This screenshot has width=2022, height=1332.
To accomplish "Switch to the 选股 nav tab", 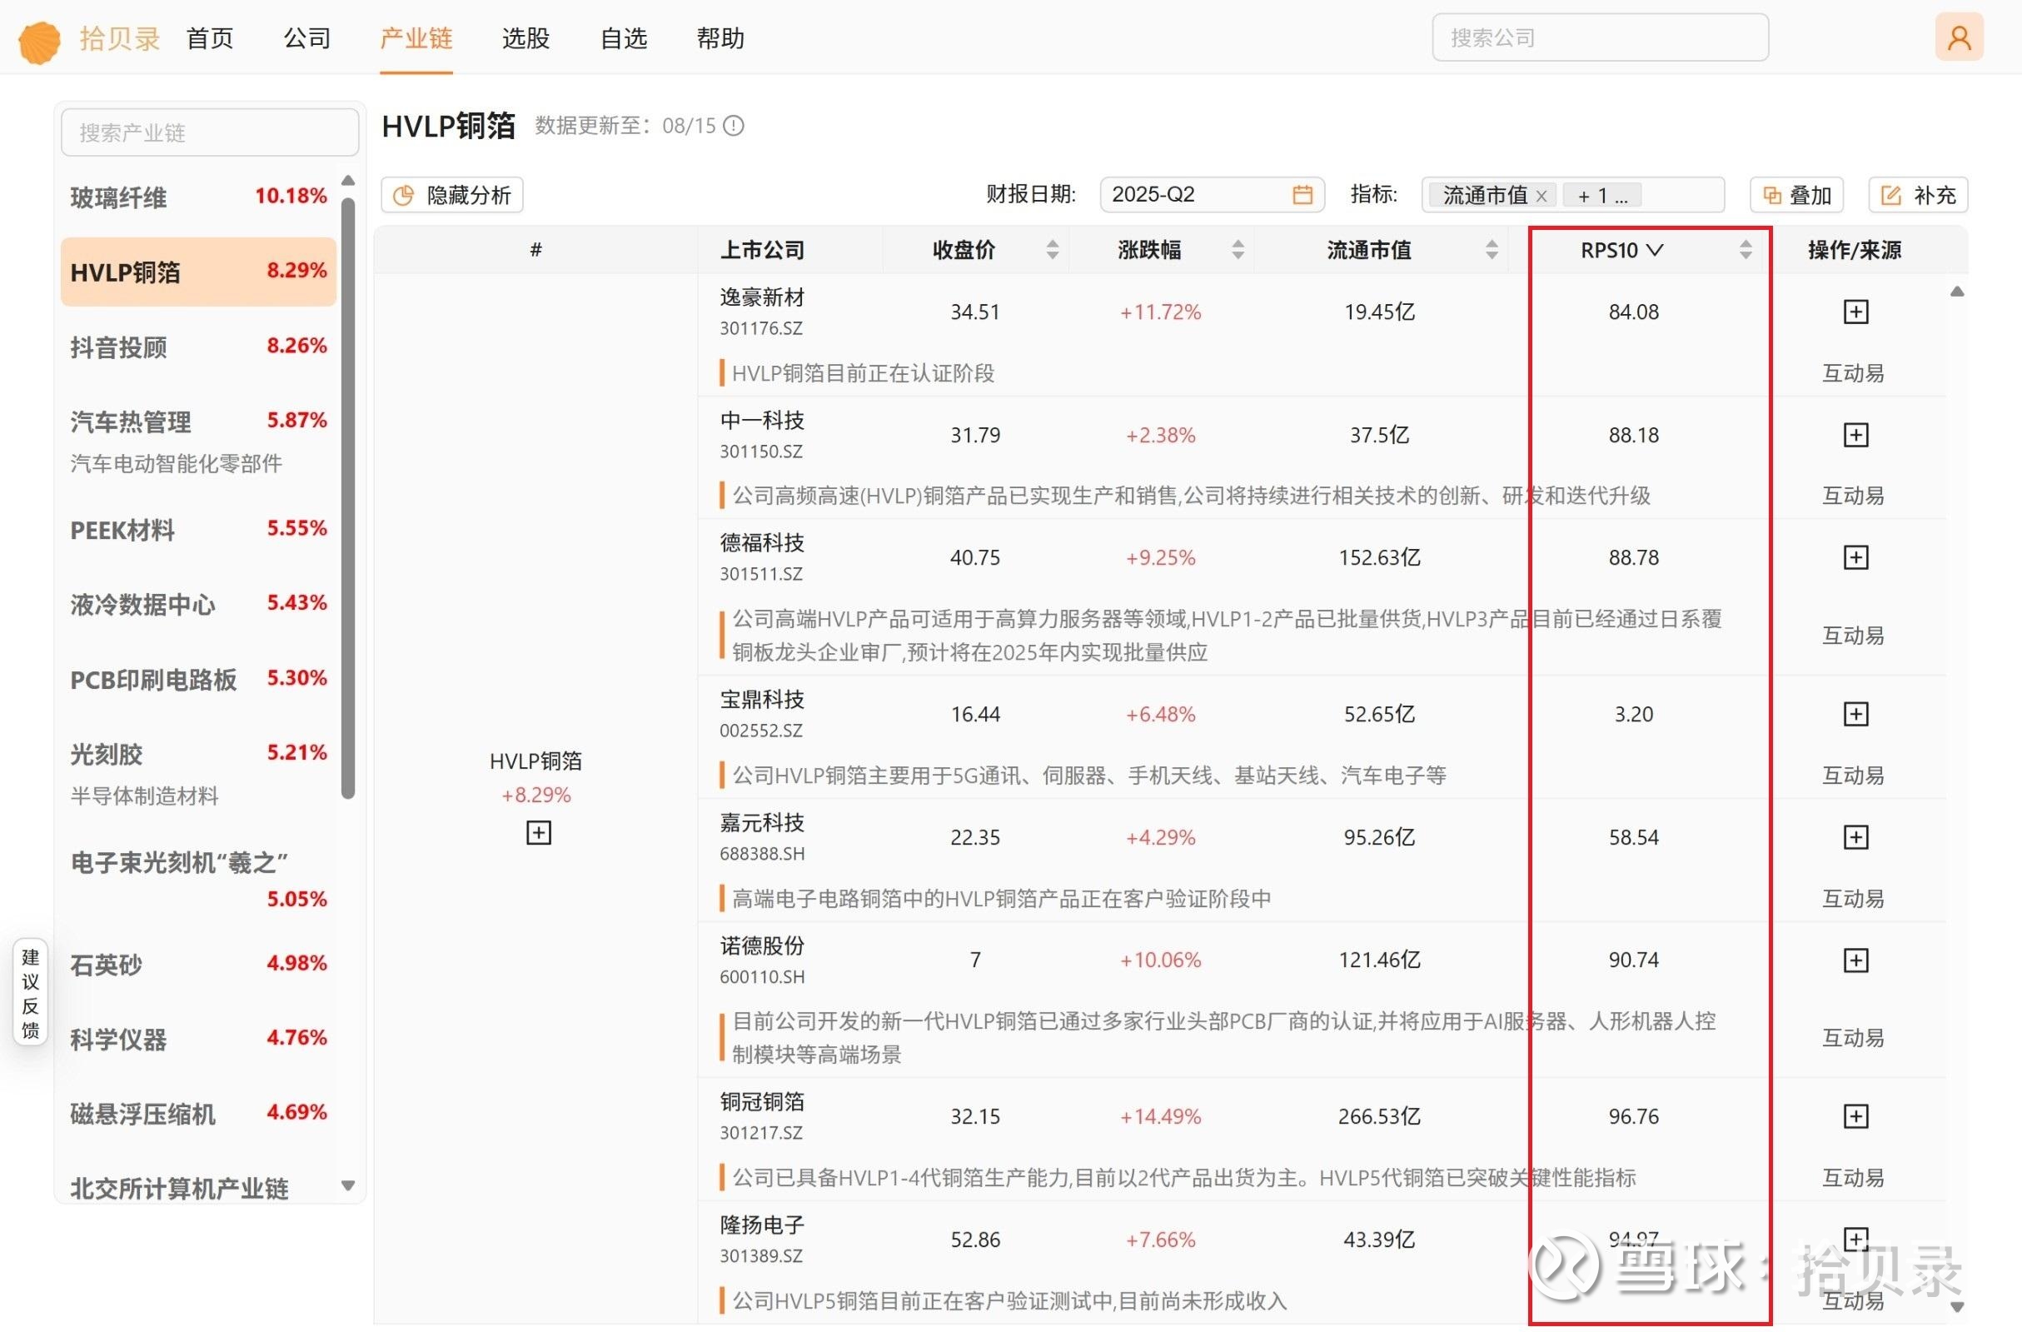I will click(525, 38).
